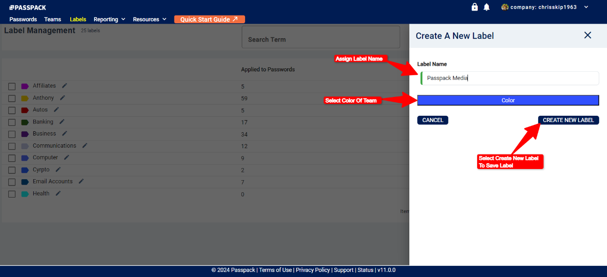607x277 pixels.
Task: Edit the Anthony label pencil icon
Action: point(62,98)
